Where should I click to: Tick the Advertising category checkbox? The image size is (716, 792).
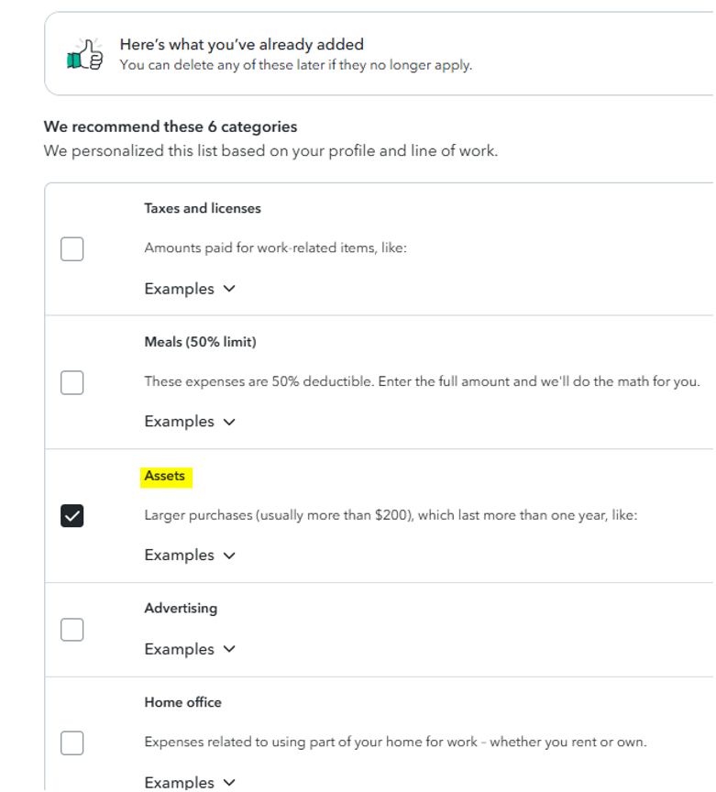72,630
